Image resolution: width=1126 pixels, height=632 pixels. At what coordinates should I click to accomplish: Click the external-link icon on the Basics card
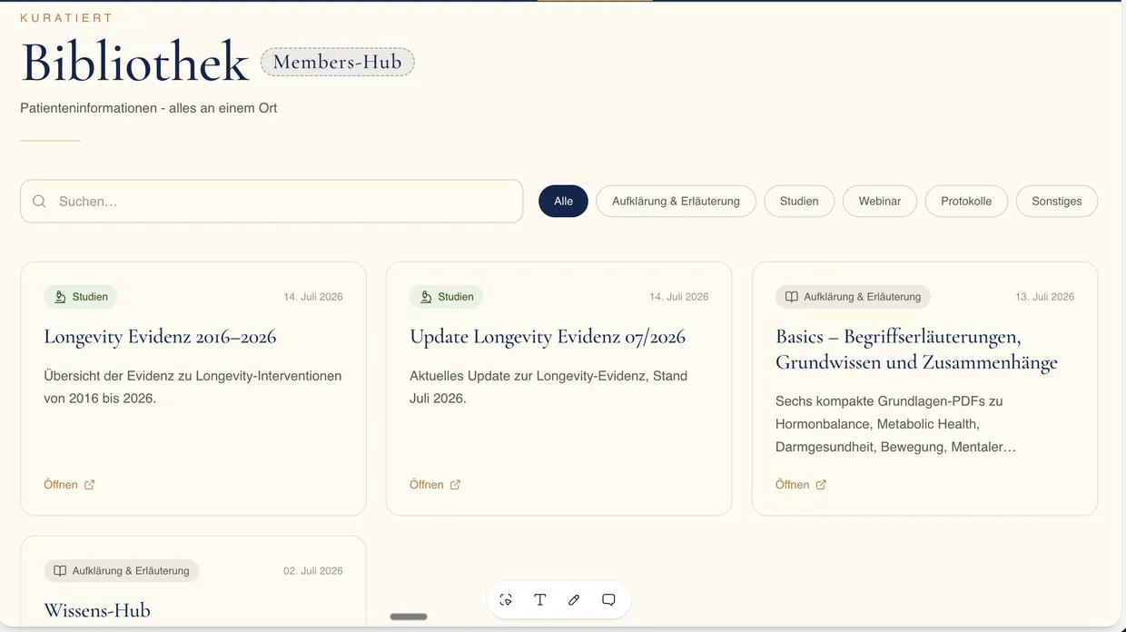[x=821, y=485]
